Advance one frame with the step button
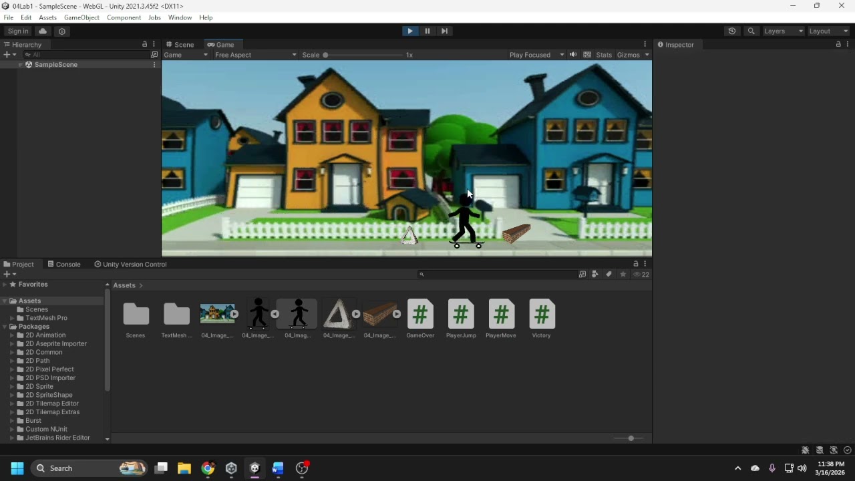This screenshot has height=481, width=855. pyautogui.click(x=444, y=31)
